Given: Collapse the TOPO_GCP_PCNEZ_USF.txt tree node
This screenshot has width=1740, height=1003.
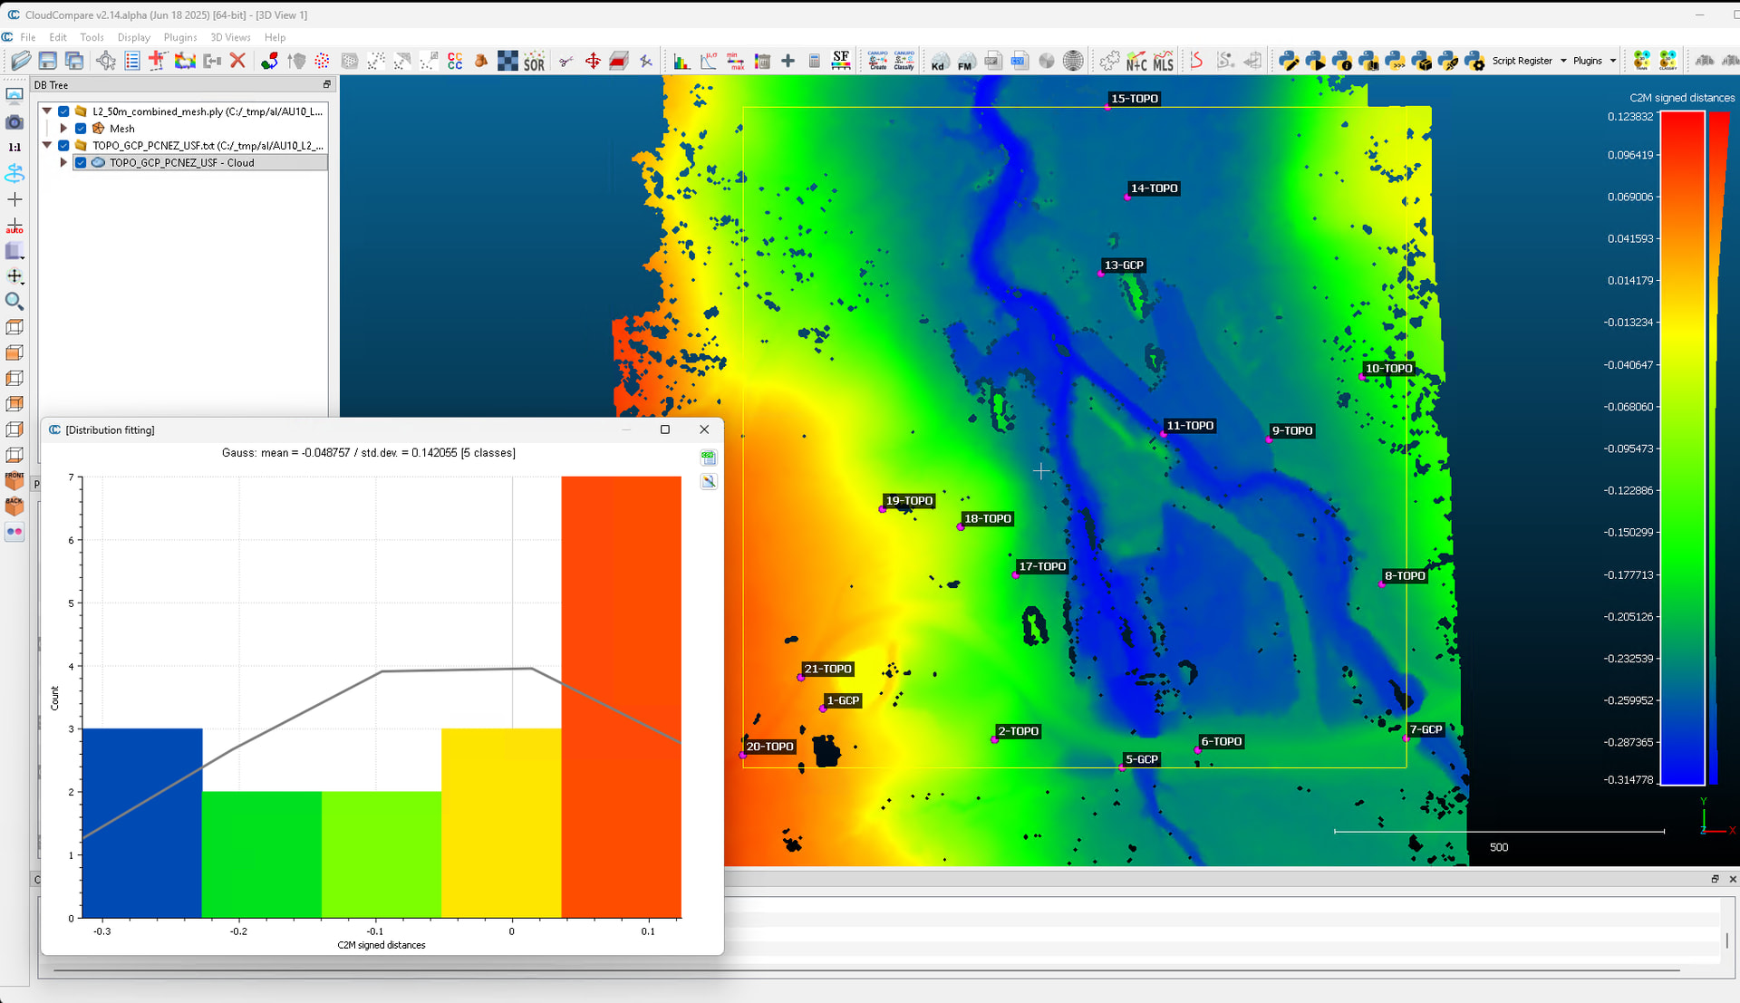Looking at the screenshot, I should pyautogui.click(x=47, y=146).
